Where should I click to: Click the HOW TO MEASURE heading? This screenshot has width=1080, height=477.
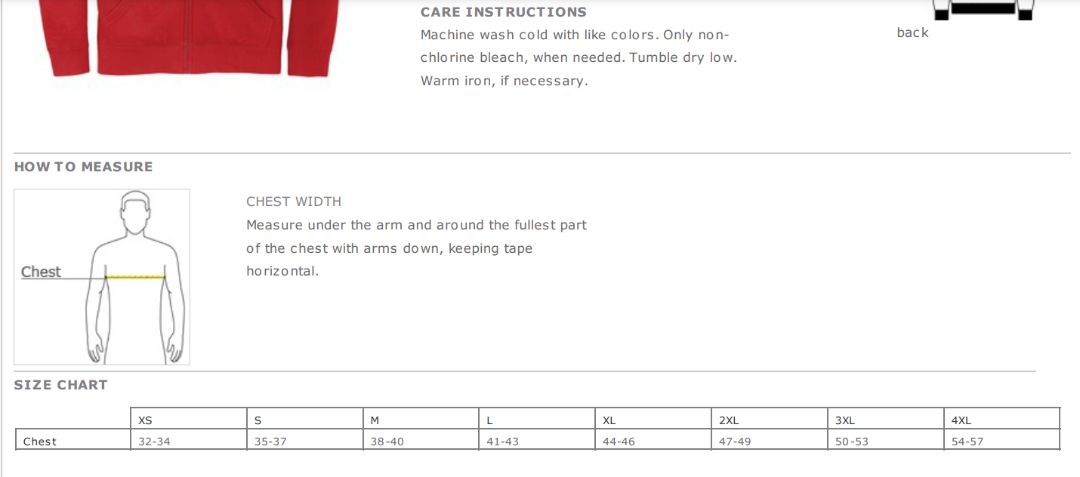coord(83,167)
